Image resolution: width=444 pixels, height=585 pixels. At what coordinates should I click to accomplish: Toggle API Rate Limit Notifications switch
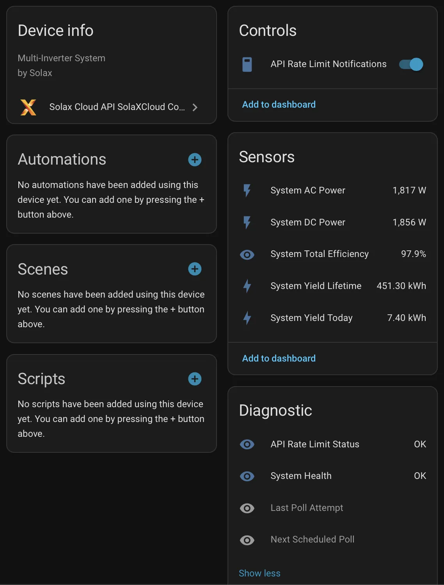[x=411, y=64]
